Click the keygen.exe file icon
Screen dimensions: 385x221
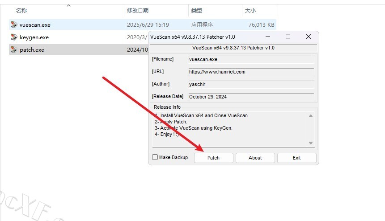(x=14, y=37)
